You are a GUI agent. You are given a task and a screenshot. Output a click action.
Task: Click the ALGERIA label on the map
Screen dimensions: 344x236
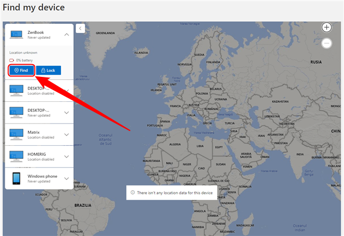pos(175,144)
